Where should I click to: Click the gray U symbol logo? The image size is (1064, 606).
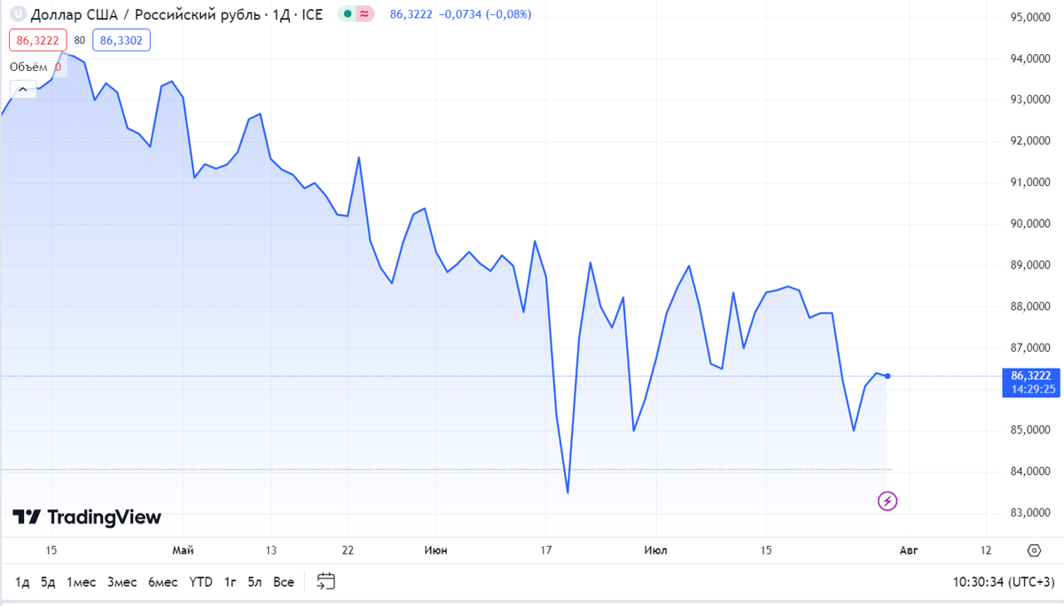16,15
